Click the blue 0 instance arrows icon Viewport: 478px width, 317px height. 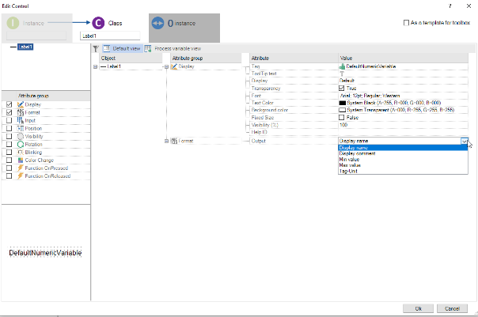coord(157,23)
